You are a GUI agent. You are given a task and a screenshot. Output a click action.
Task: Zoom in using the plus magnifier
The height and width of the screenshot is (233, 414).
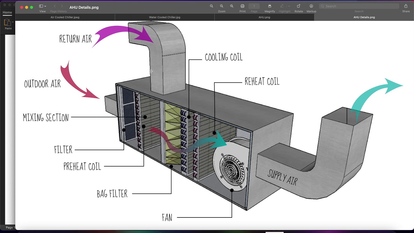[x=232, y=6]
